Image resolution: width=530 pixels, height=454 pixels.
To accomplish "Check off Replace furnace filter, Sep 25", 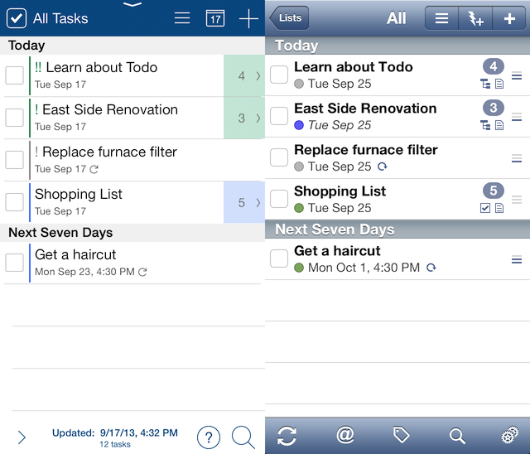I will [x=279, y=157].
